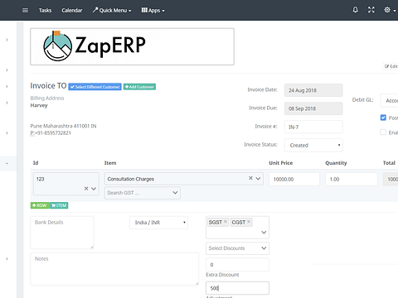Click address Pune Maharashtra 411001 IN
This screenshot has height=298, width=398.
pyautogui.click(x=63, y=126)
